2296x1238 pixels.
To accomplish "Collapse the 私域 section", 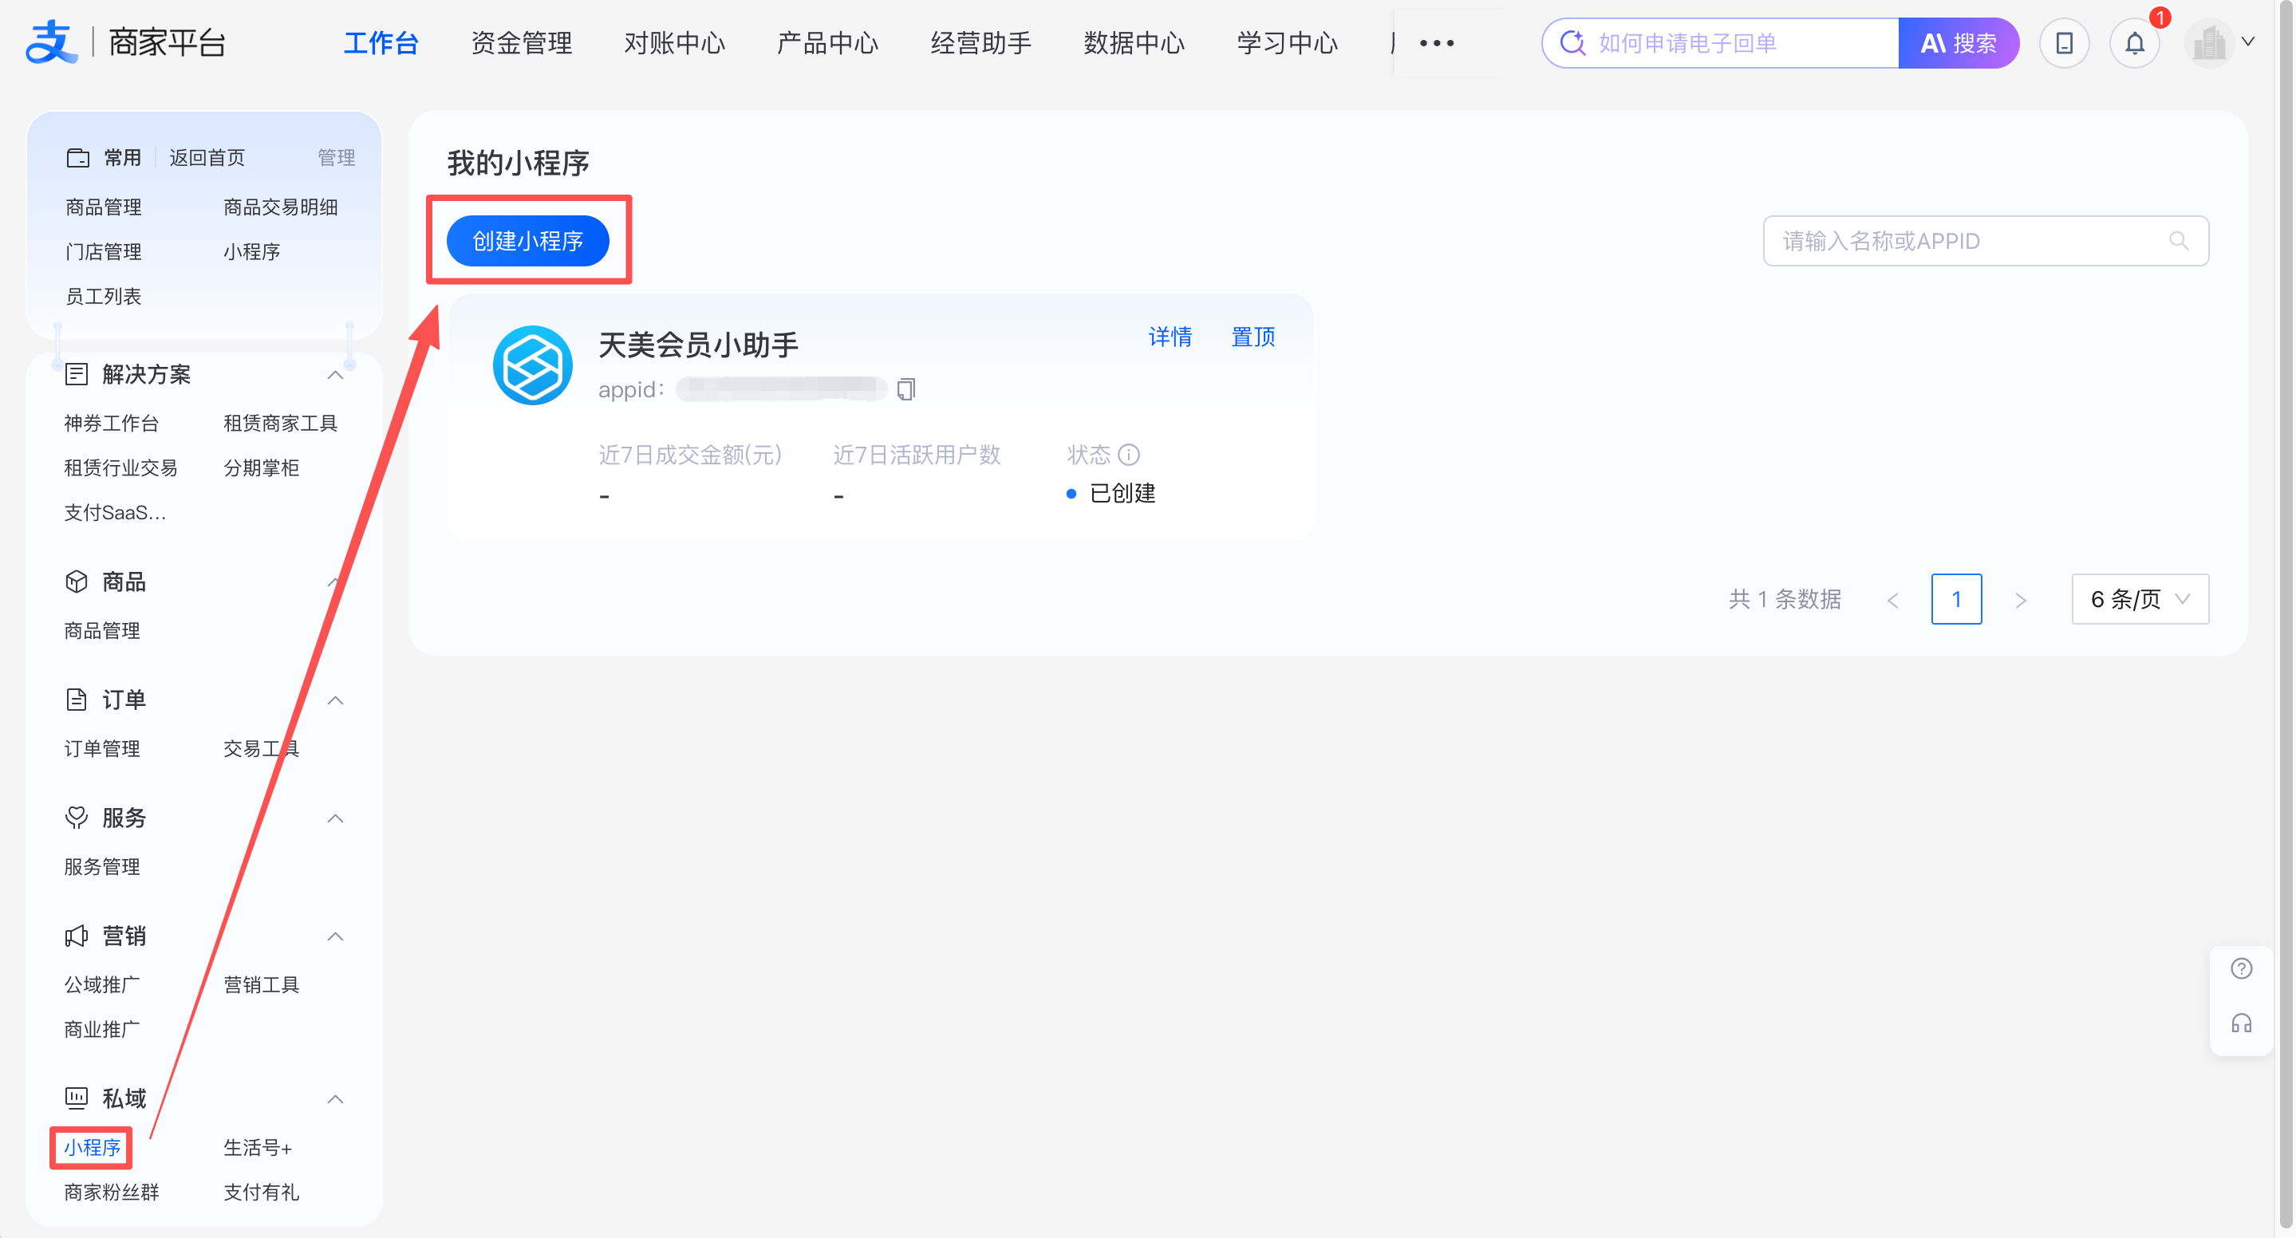I will [x=335, y=1099].
